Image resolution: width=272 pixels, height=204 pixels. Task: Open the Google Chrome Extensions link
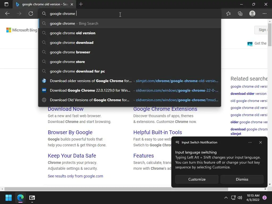165,109
